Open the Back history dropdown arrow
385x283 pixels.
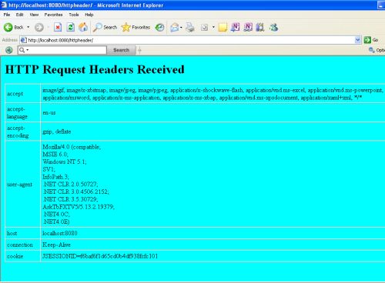(28, 27)
